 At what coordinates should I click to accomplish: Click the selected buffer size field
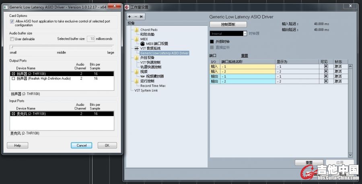coord(91,39)
